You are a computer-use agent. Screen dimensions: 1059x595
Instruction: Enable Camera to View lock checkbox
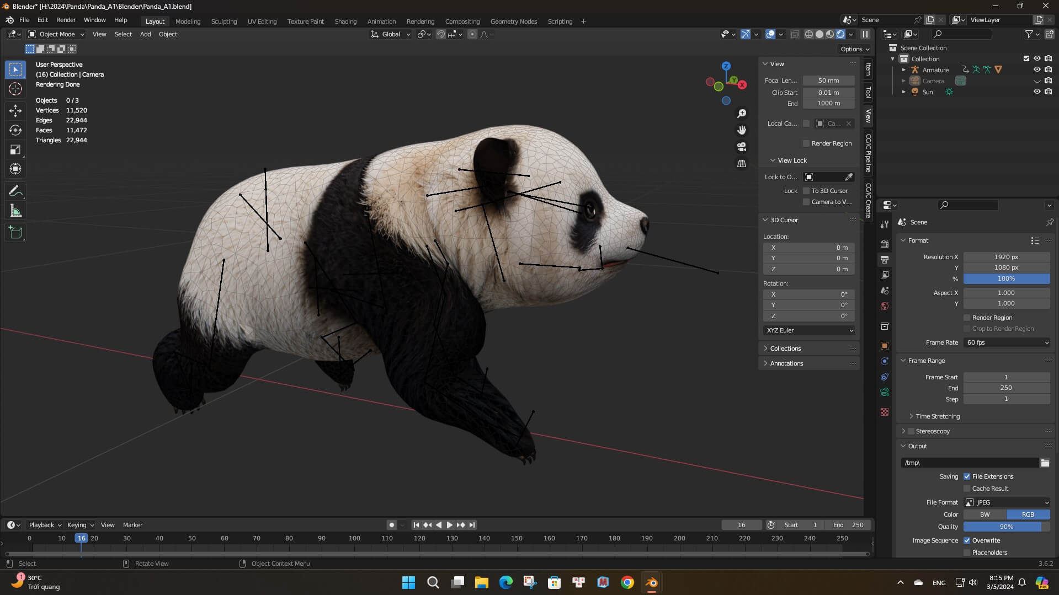coord(806,202)
